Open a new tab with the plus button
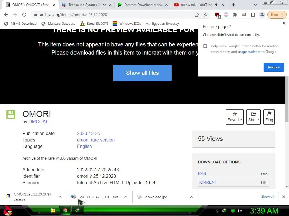289x216 pixels. pyautogui.click(x=233, y=5)
